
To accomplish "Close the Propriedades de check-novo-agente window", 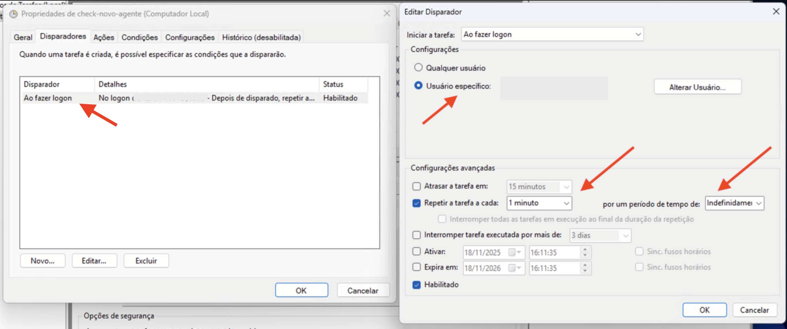I will coord(387,13).
